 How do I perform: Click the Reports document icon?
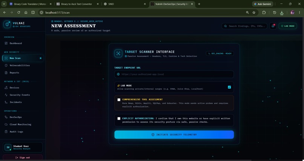coord(6,73)
